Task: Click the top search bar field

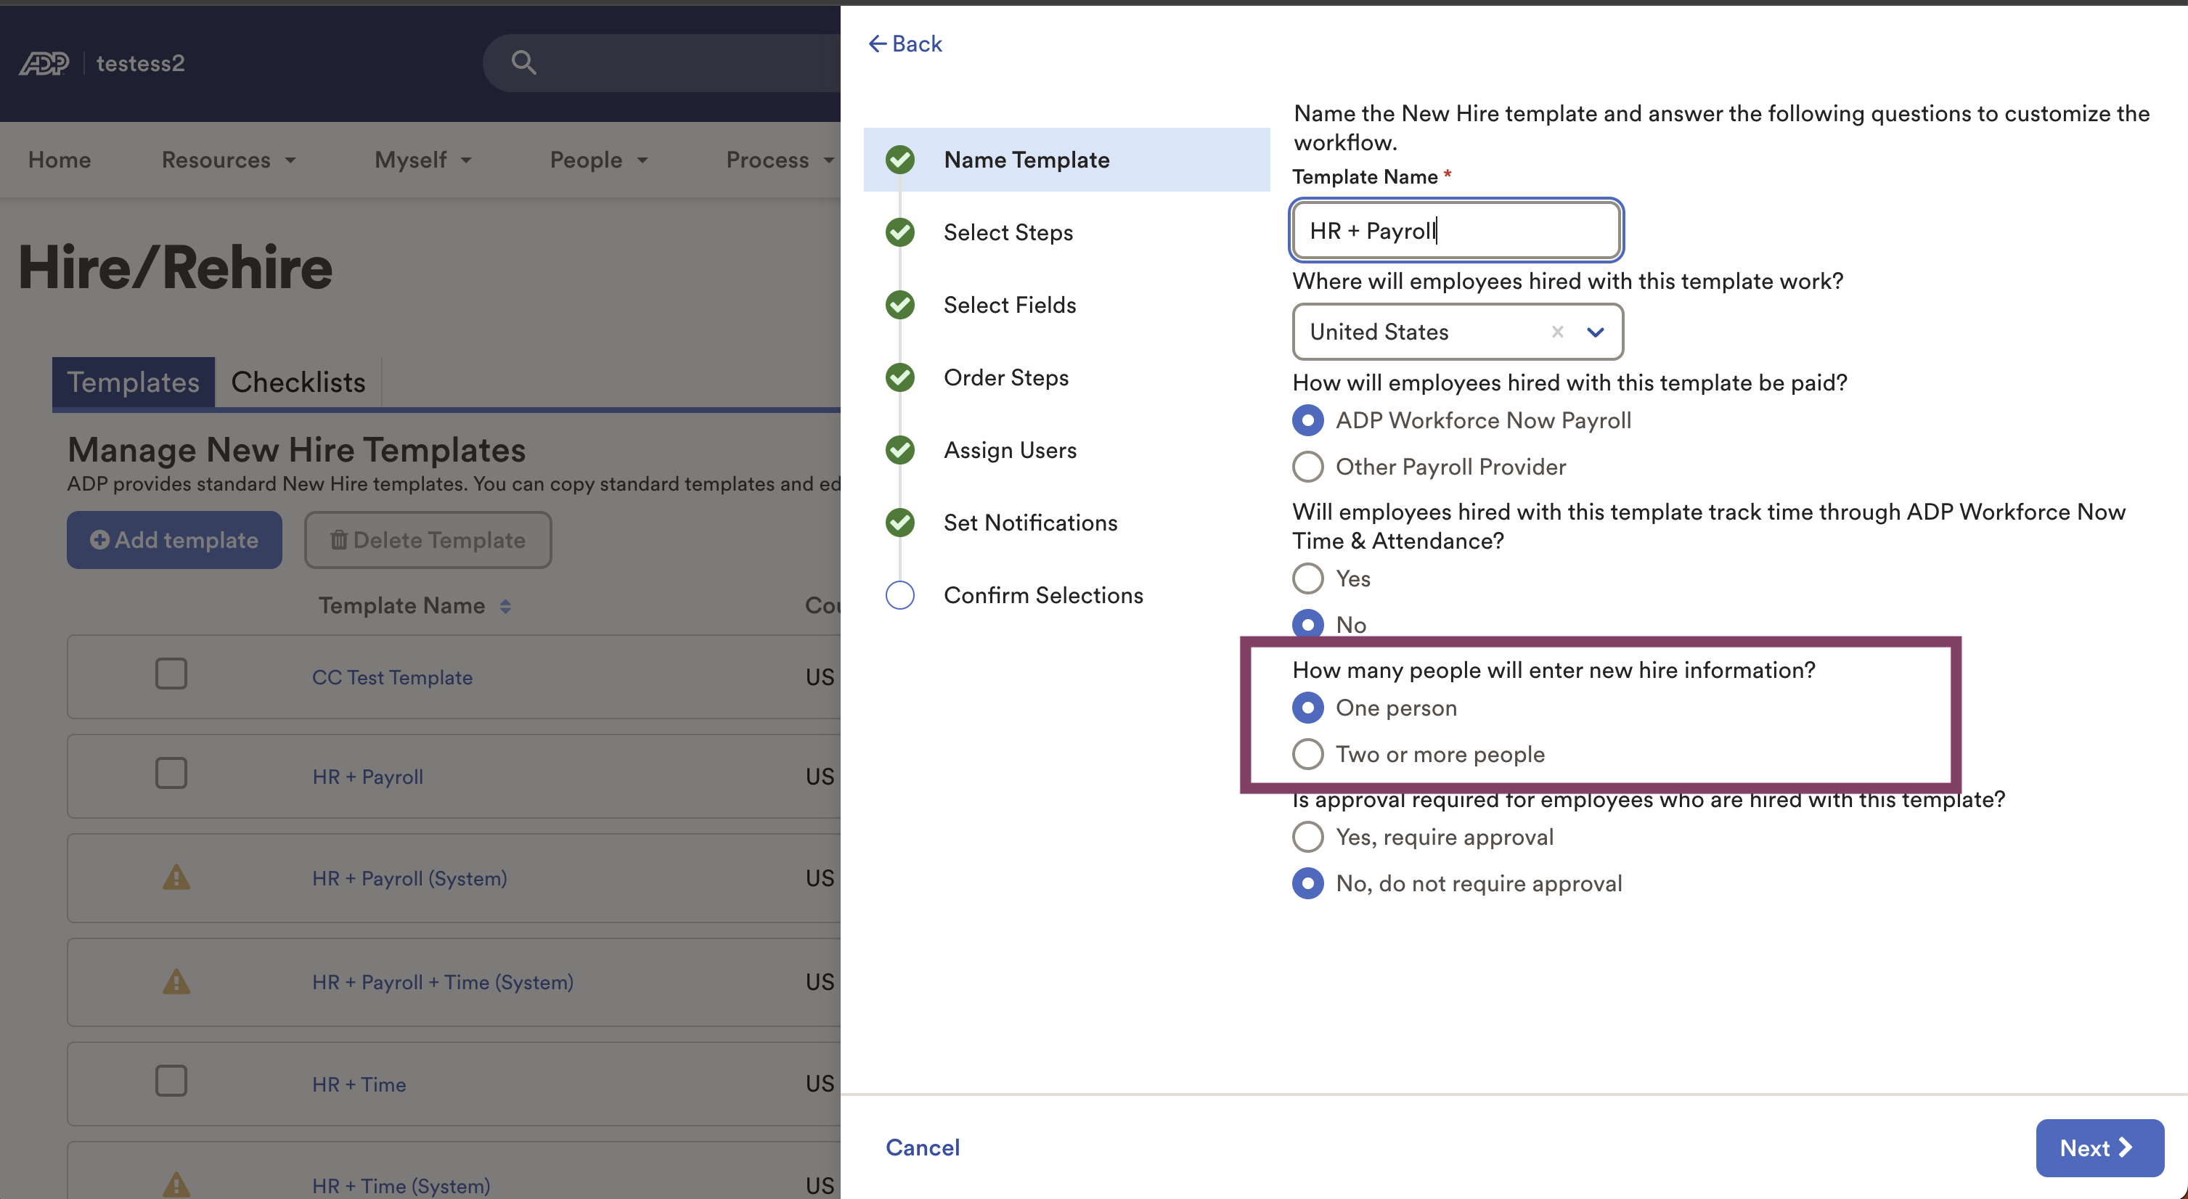Action: pyautogui.click(x=661, y=63)
